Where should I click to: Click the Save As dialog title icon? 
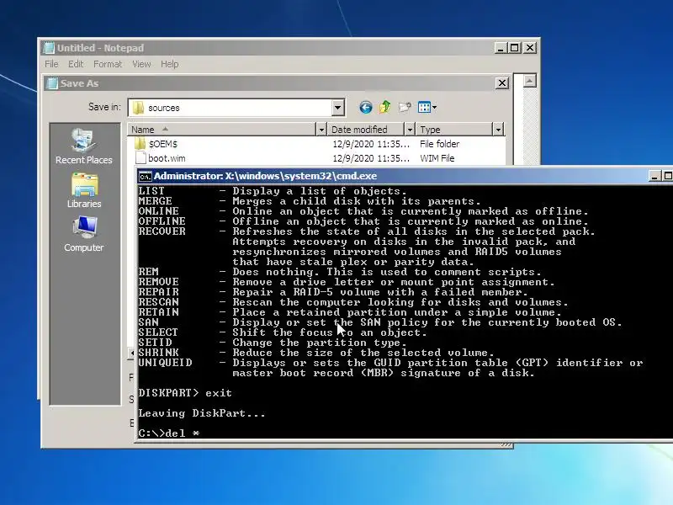[52, 83]
